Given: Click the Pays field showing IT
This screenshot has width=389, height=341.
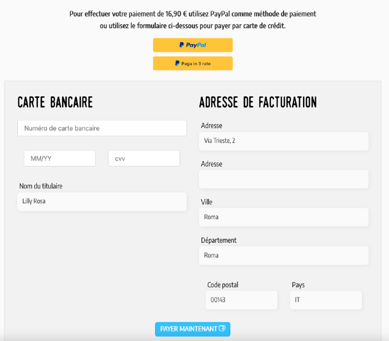Looking at the screenshot, I should tap(326, 300).
